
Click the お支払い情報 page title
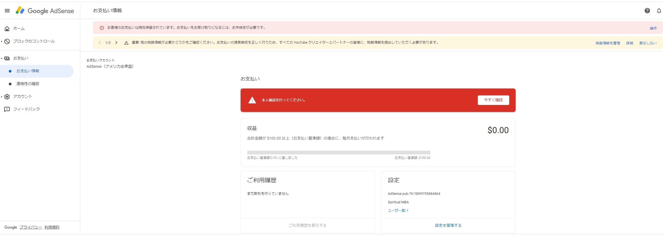pyautogui.click(x=107, y=11)
